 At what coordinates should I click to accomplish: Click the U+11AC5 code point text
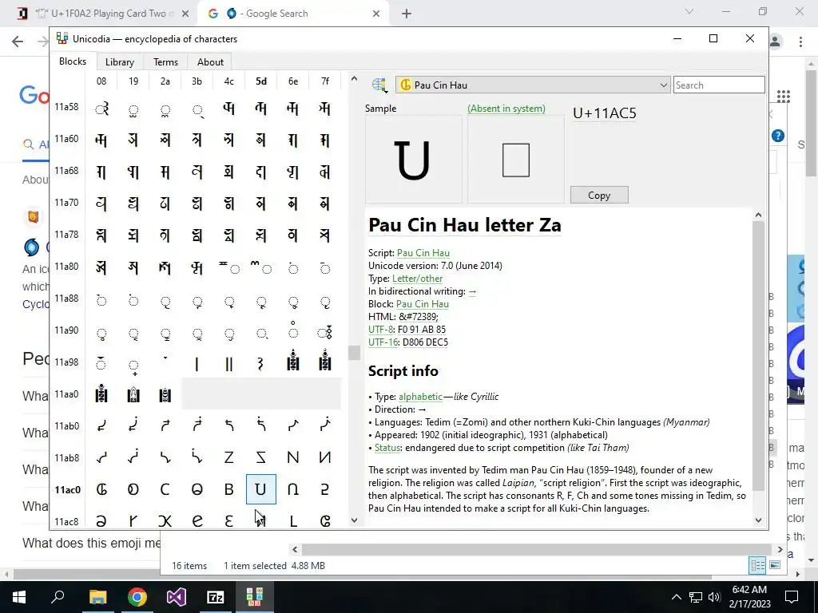[x=604, y=113]
